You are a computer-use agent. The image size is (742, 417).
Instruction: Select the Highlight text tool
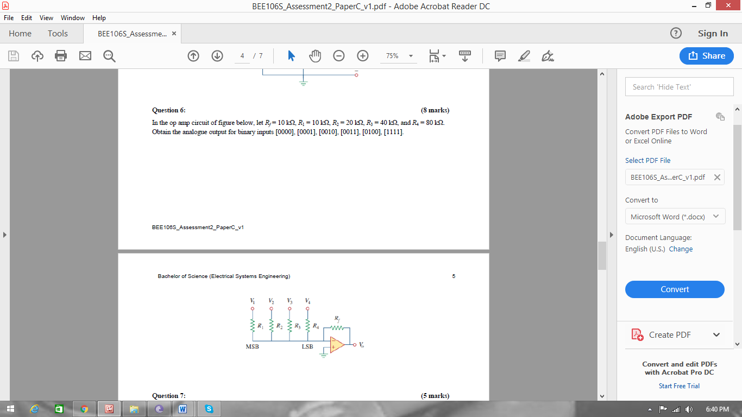(524, 55)
